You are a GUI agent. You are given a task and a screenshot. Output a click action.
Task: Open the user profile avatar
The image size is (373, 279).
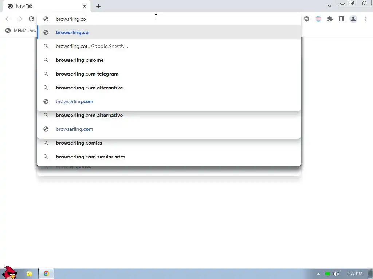[x=353, y=19]
